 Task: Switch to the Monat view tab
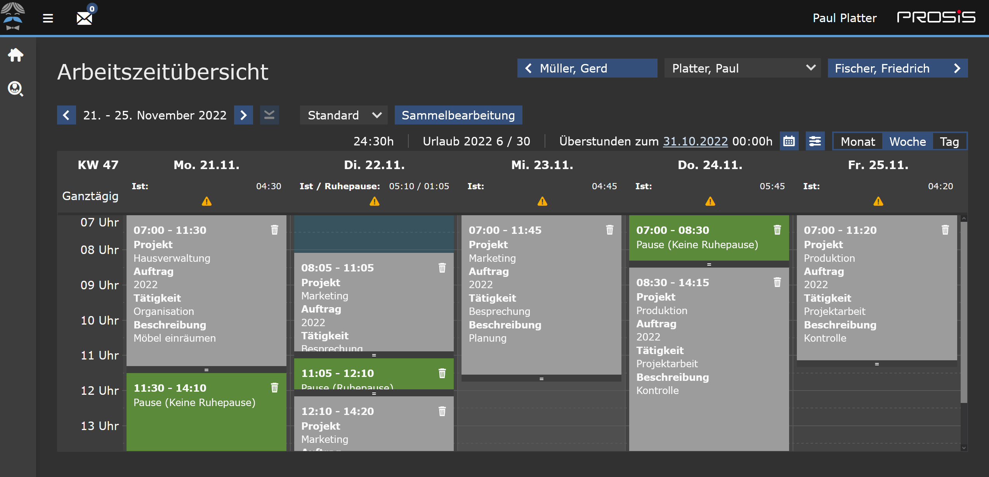point(857,141)
